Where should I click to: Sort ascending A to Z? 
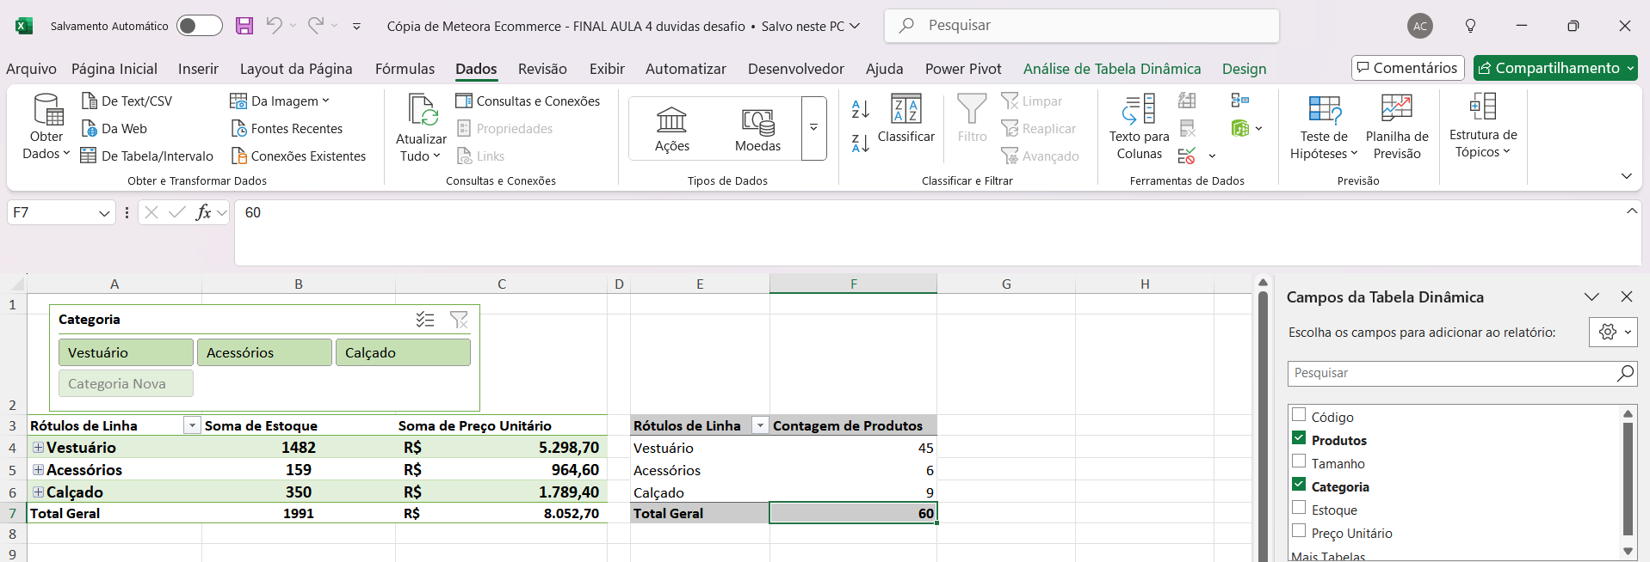pyautogui.click(x=861, y=109)
